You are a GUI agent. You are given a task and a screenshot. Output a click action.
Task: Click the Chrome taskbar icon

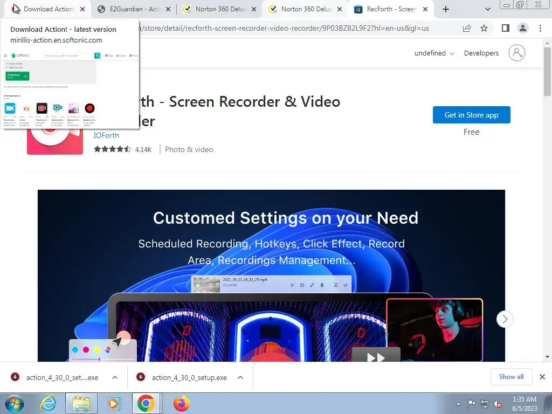(146, 404)
